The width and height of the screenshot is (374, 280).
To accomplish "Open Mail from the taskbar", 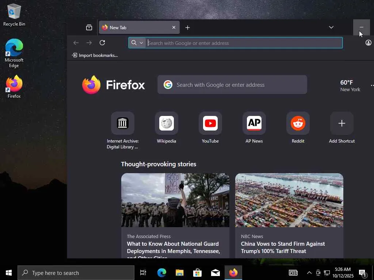I will (x=215, y=273).
